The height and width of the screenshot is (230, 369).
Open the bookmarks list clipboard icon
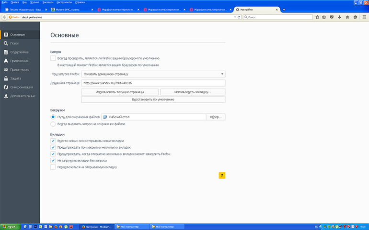point(324,17)
